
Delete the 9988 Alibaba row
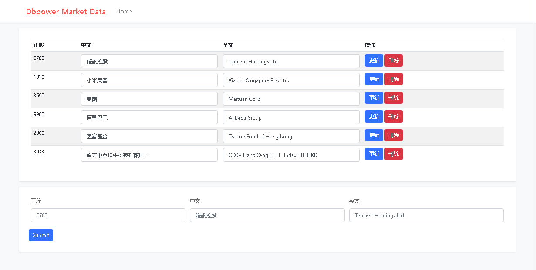coord(394,117)
